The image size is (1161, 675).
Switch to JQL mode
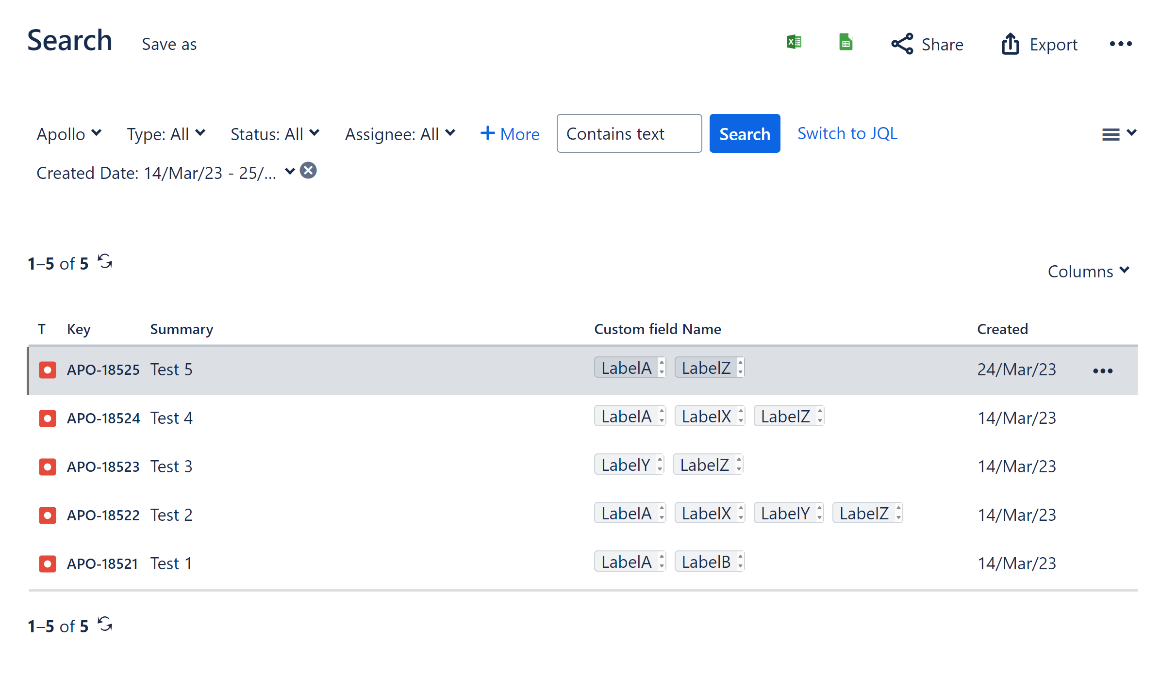847,133
